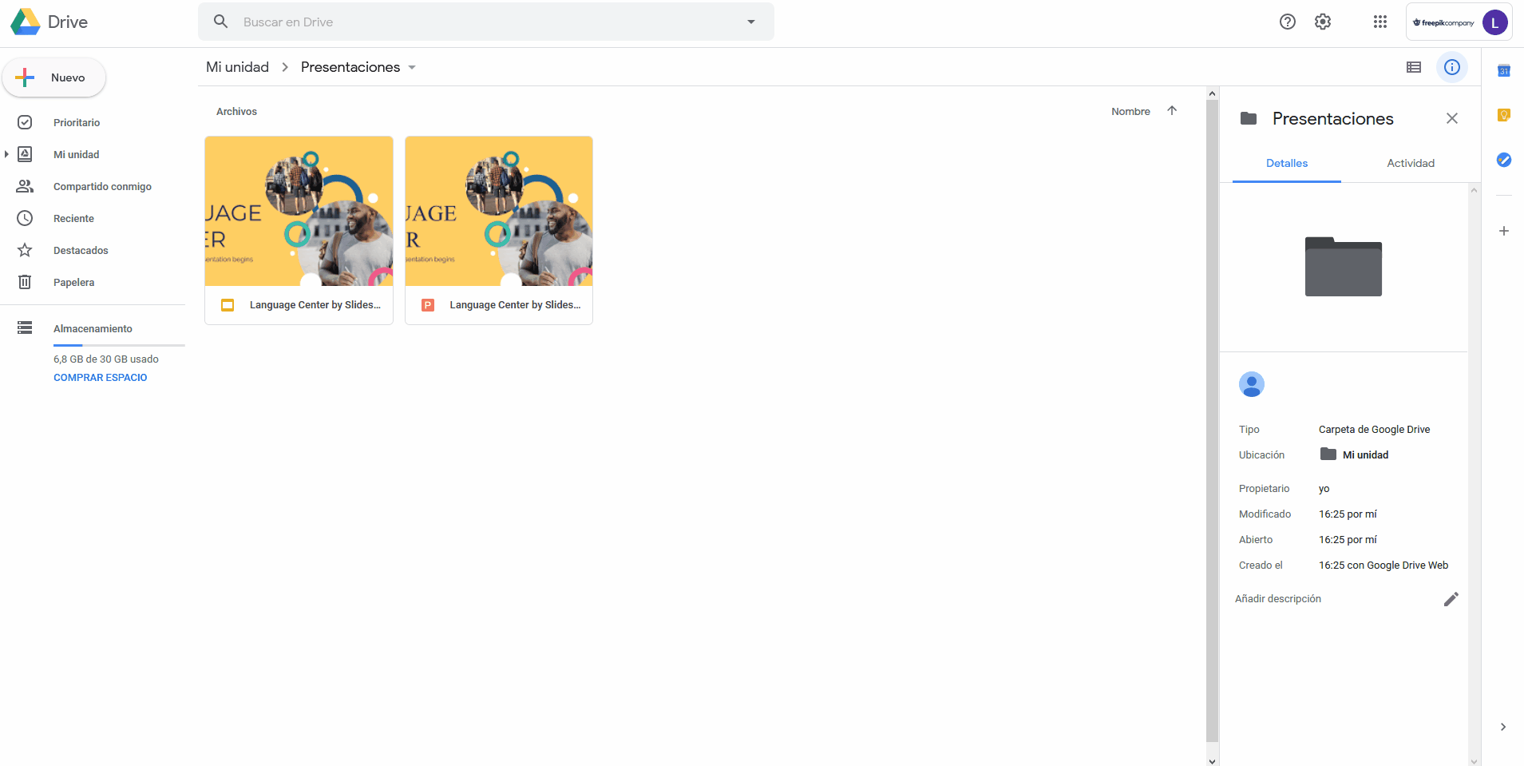Open Google Calendar side panel

(x=1504, y=71)
